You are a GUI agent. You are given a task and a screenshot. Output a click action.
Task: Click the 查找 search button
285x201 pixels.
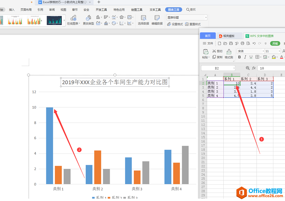(191, 10)
